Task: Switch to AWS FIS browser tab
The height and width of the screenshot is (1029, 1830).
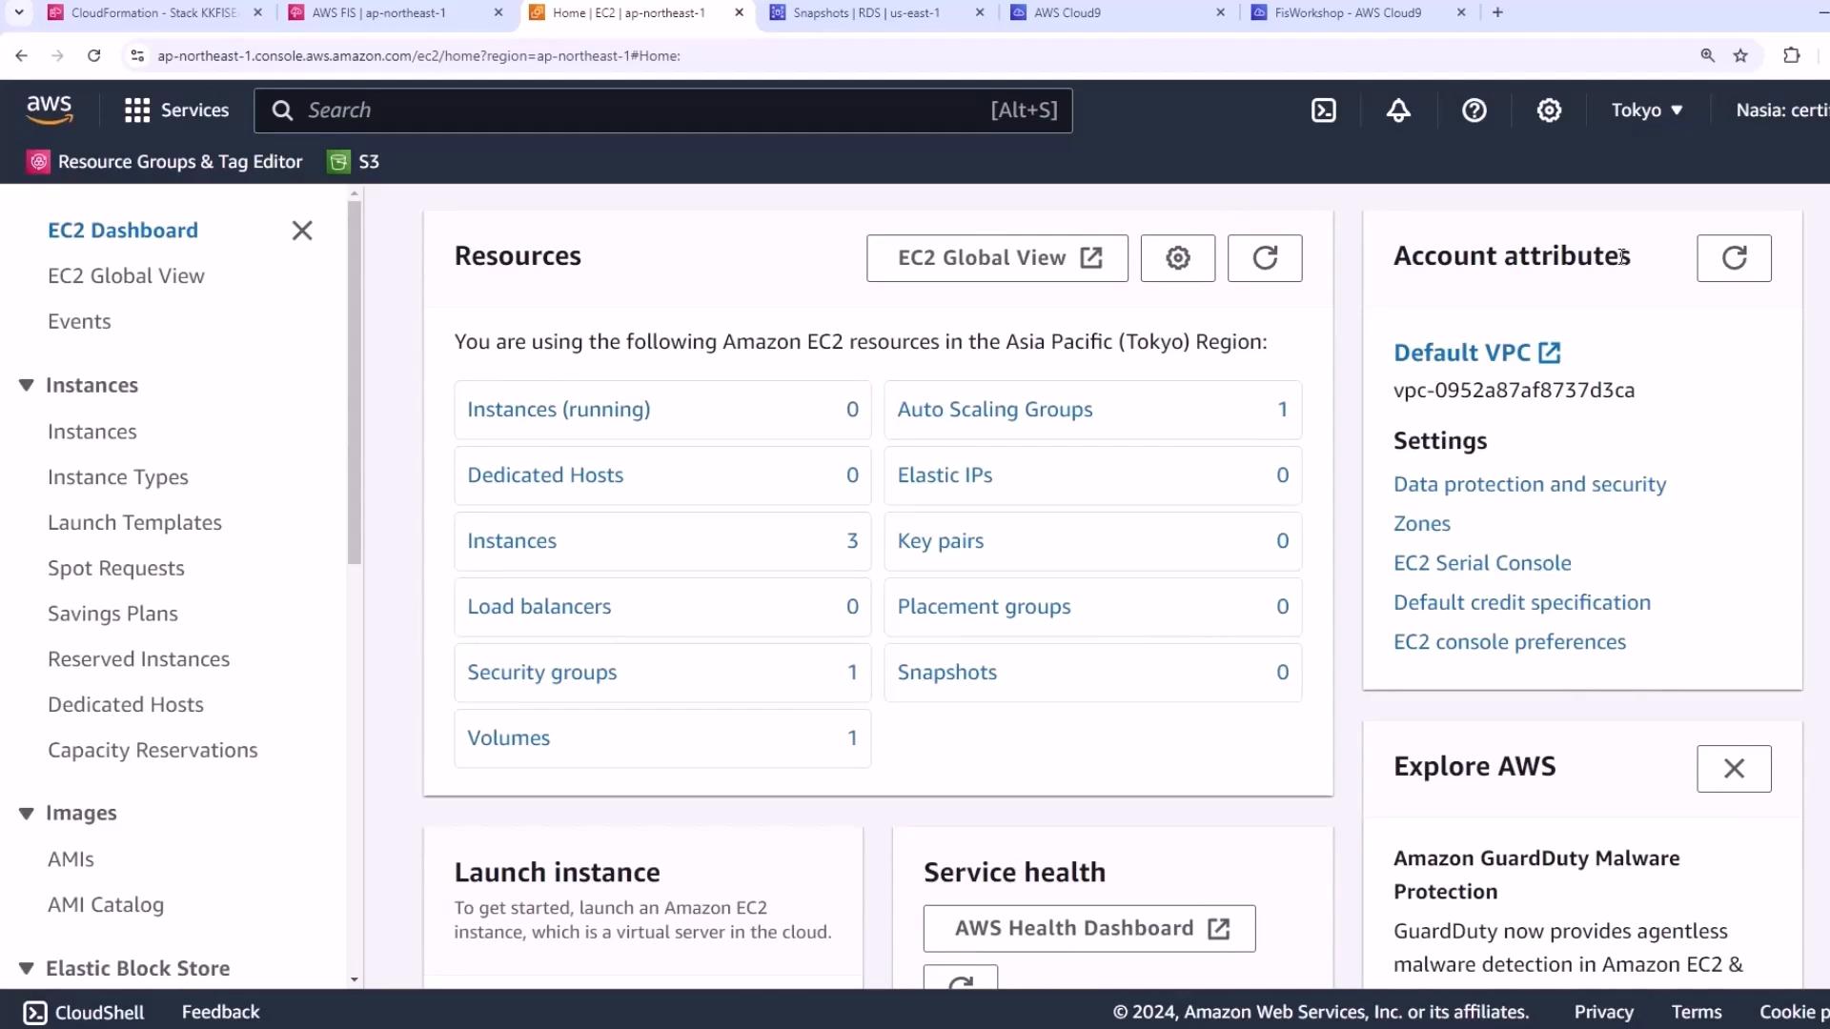Action: (x=396, y=12)
